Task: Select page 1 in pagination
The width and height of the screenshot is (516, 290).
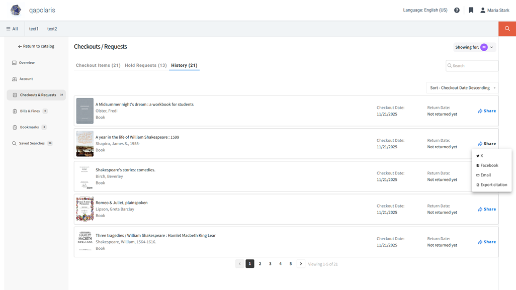Action: 250,264
